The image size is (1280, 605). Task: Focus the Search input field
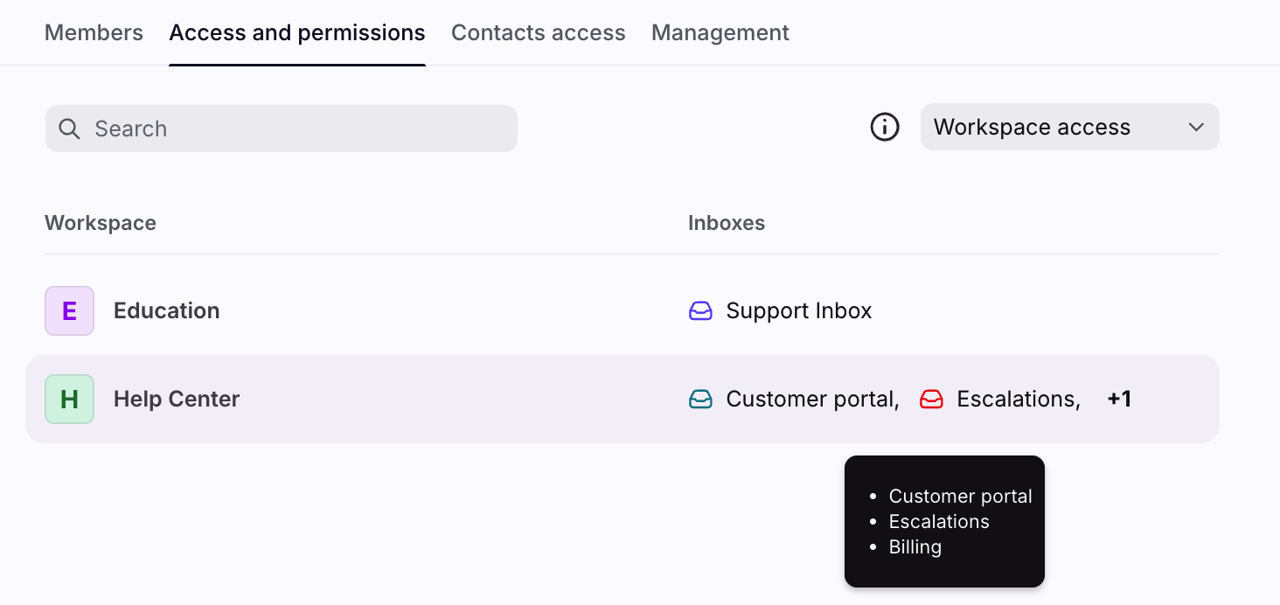coord(297,129)
